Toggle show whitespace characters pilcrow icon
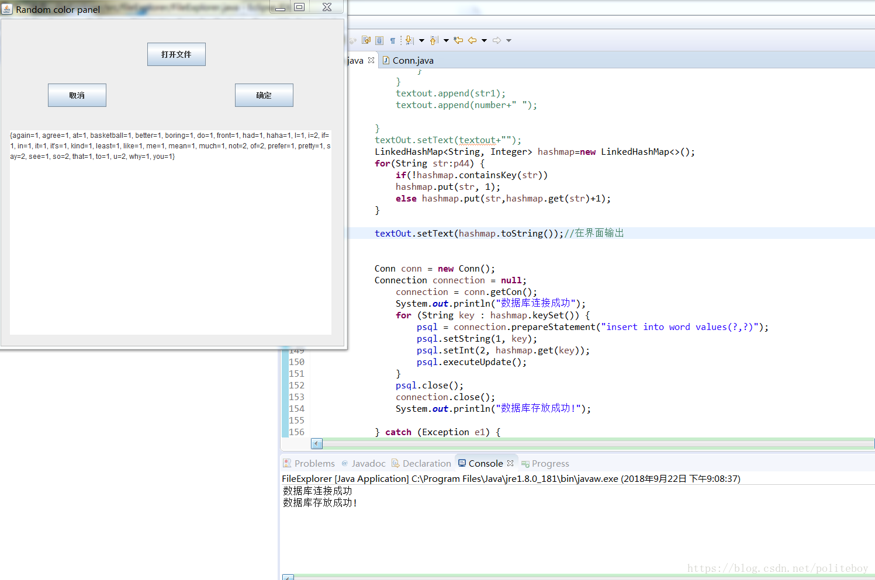 393,40
